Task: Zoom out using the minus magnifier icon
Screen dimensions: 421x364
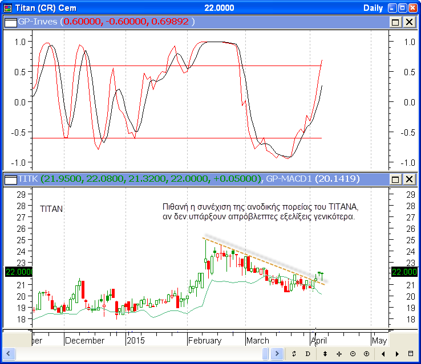Action: tap(353, 354)
